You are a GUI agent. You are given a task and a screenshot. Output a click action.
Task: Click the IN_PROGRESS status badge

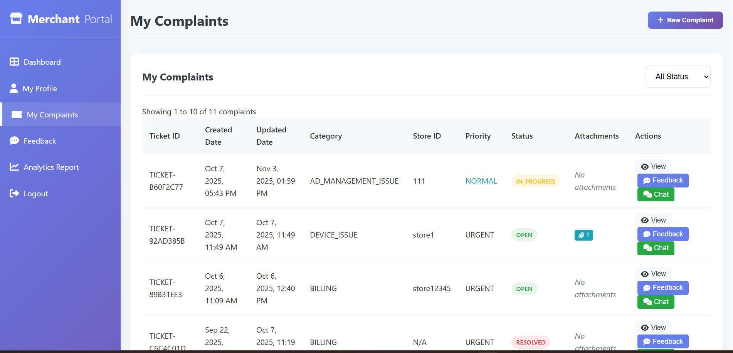pos(535,181)
